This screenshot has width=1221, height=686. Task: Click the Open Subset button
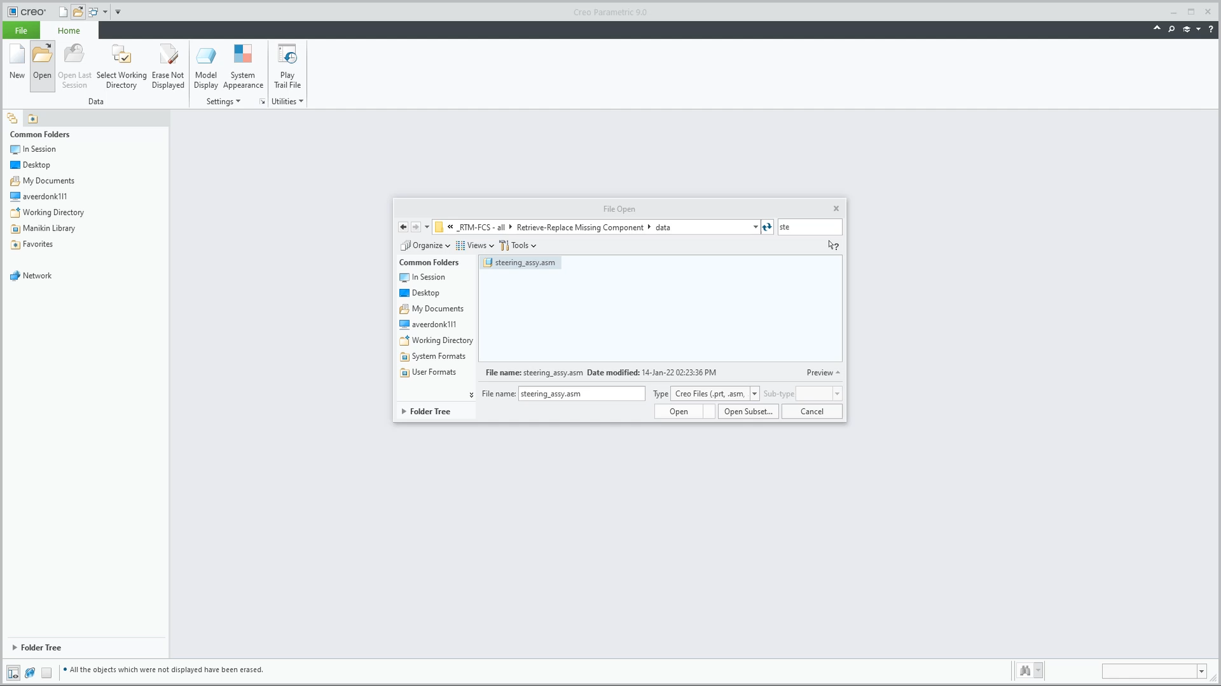(x=748, y=411)
